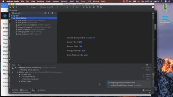Expand the Configure build node

point(20,77)
